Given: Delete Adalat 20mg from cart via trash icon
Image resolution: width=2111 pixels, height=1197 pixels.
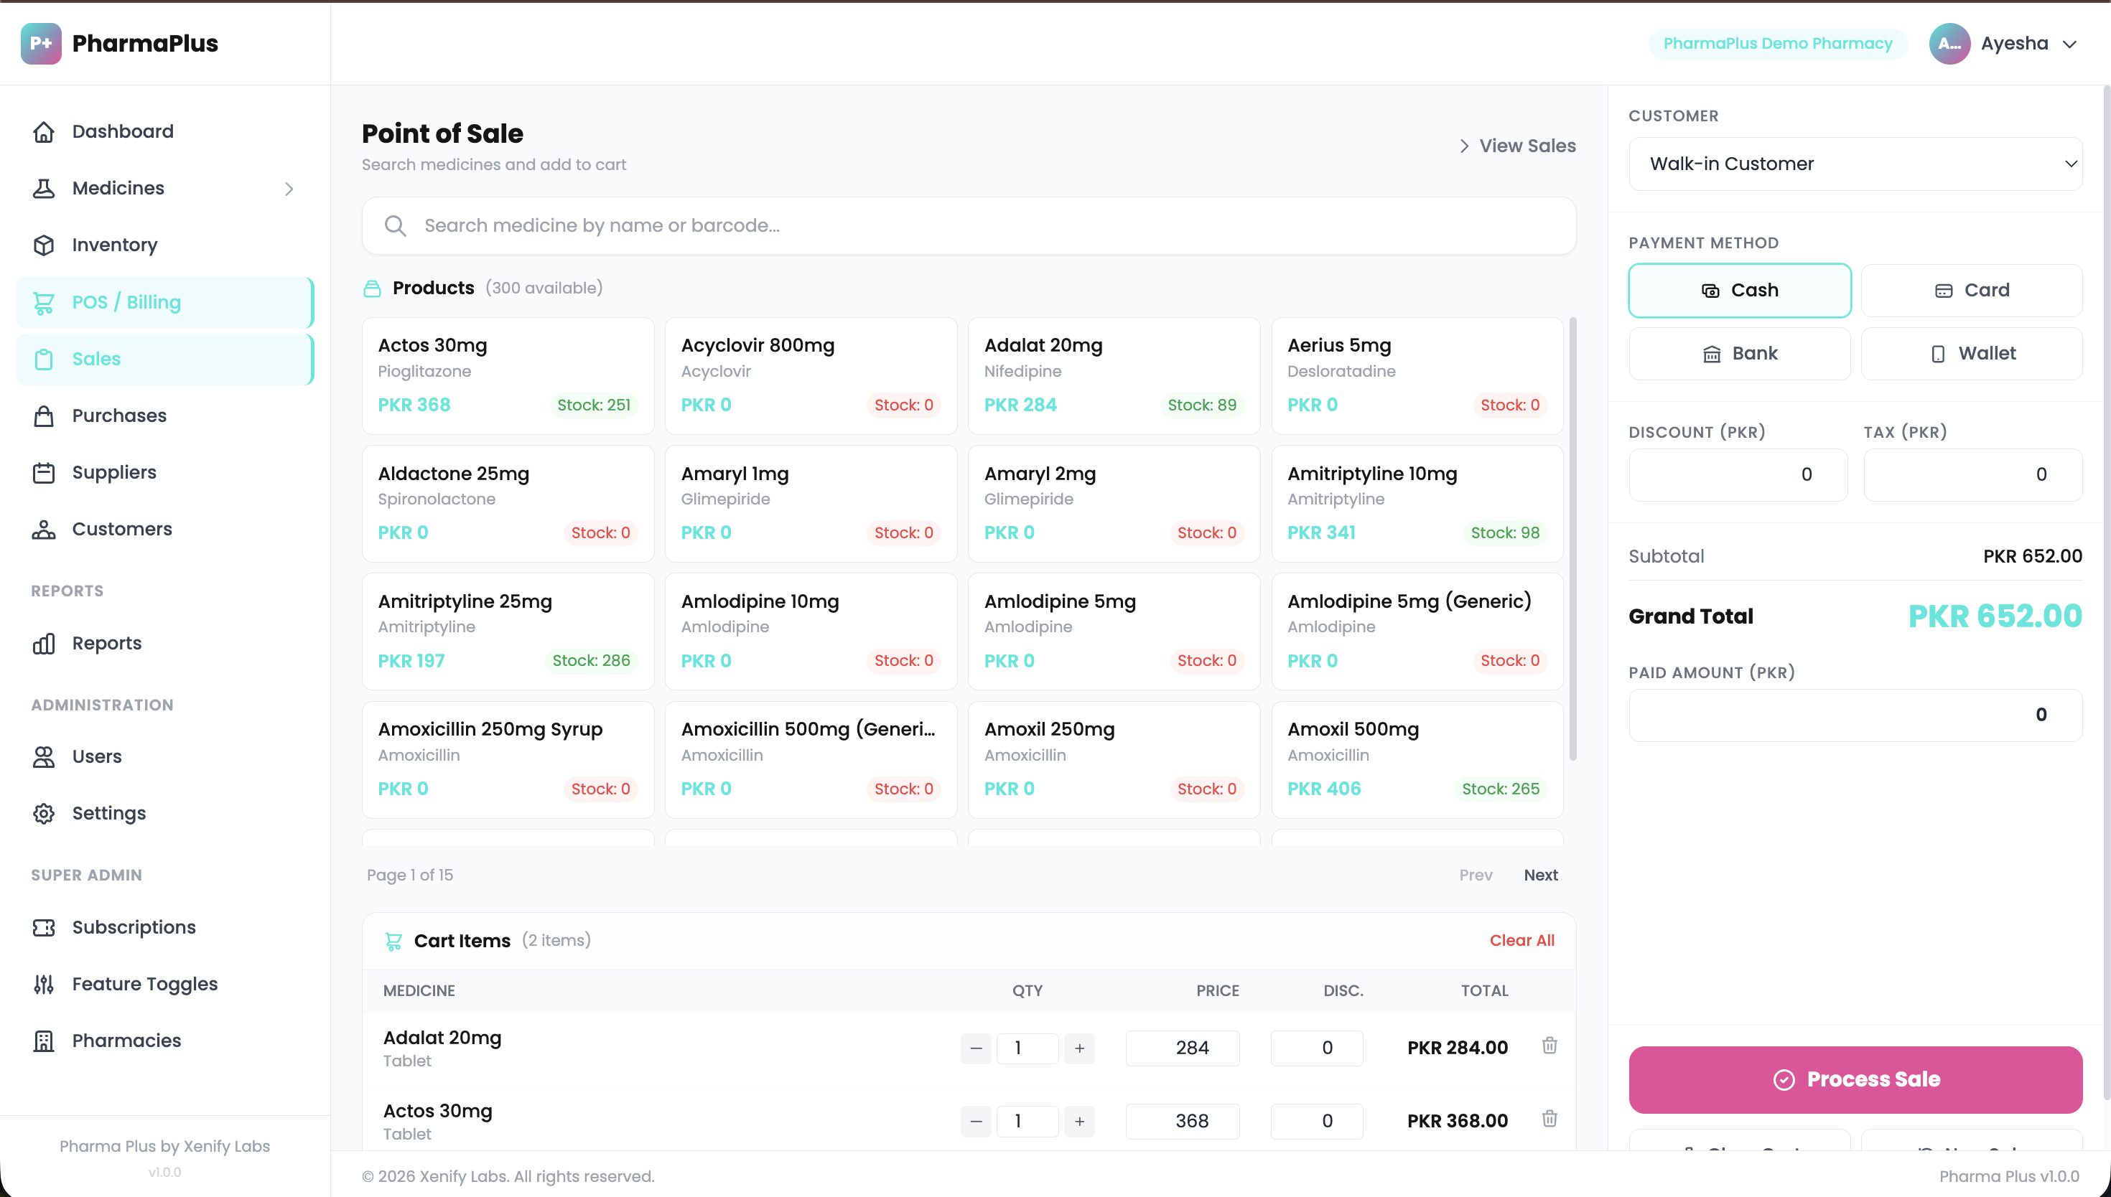Looking at the screenshot, I should [x=1550, y=1046].
